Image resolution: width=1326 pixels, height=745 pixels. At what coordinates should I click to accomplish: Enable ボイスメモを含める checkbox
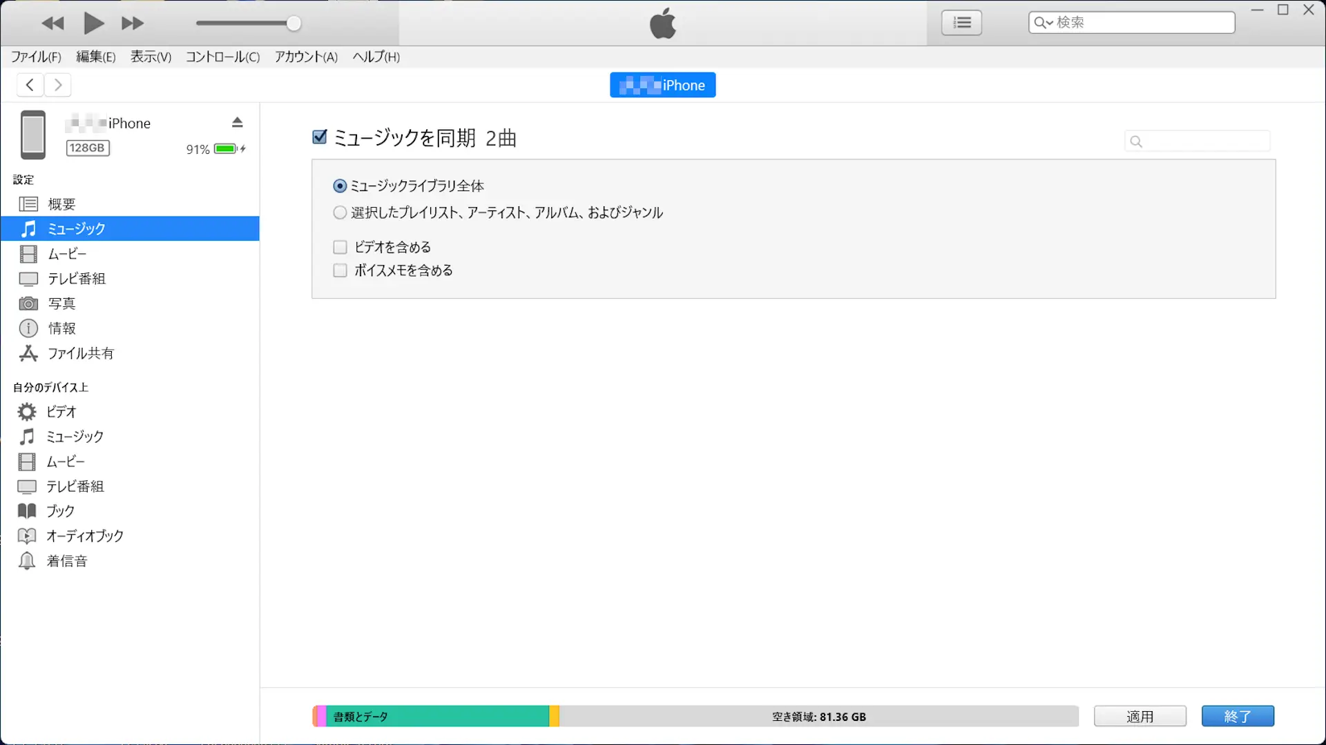pos(340,270)
